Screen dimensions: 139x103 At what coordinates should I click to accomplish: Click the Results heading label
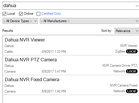tap(8, 31)
